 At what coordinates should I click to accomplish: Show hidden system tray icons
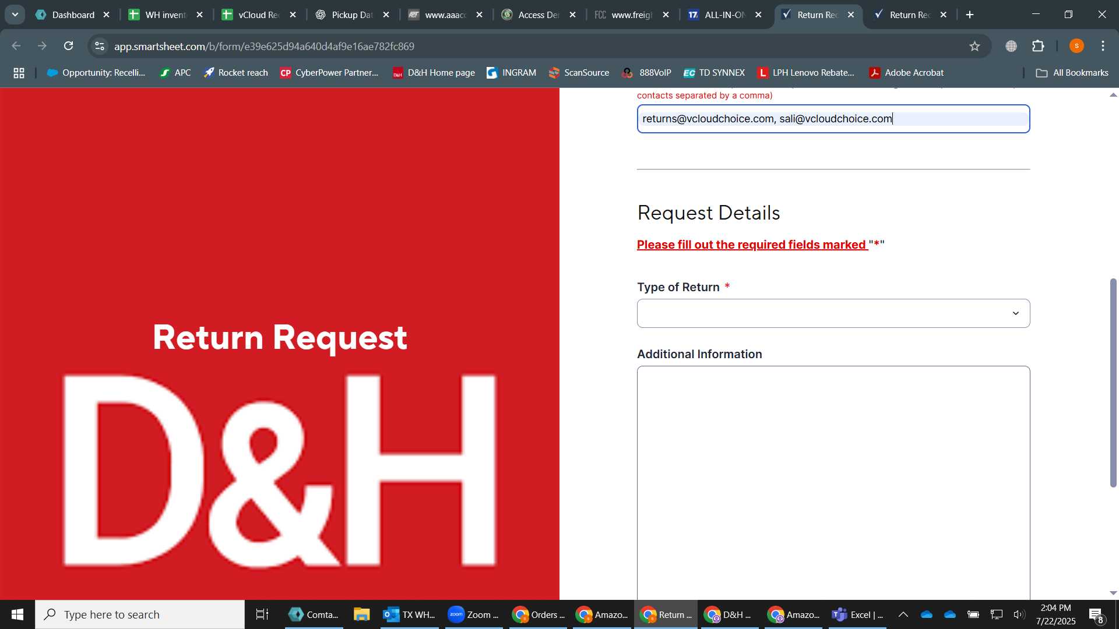point(903,614)
